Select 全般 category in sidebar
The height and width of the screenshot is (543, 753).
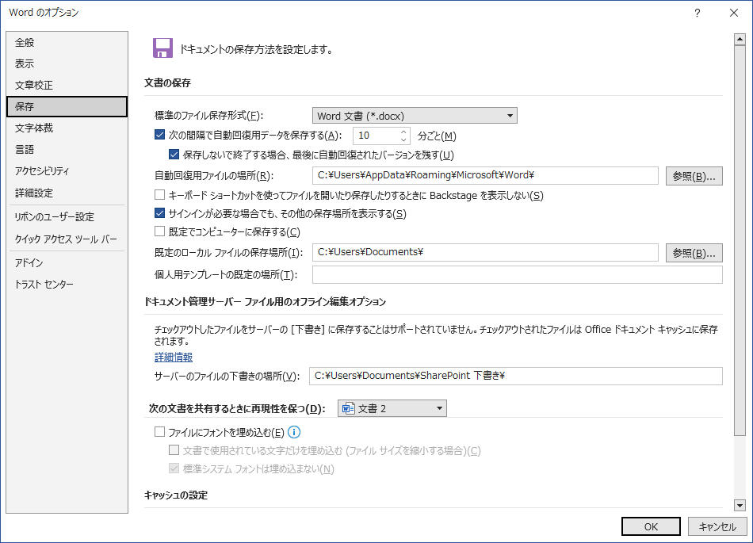67,42
